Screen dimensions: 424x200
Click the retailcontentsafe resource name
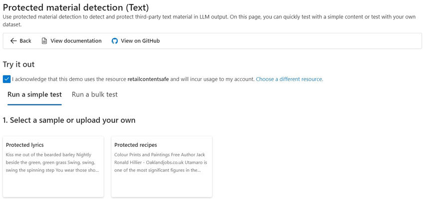[x=148, y=79]
